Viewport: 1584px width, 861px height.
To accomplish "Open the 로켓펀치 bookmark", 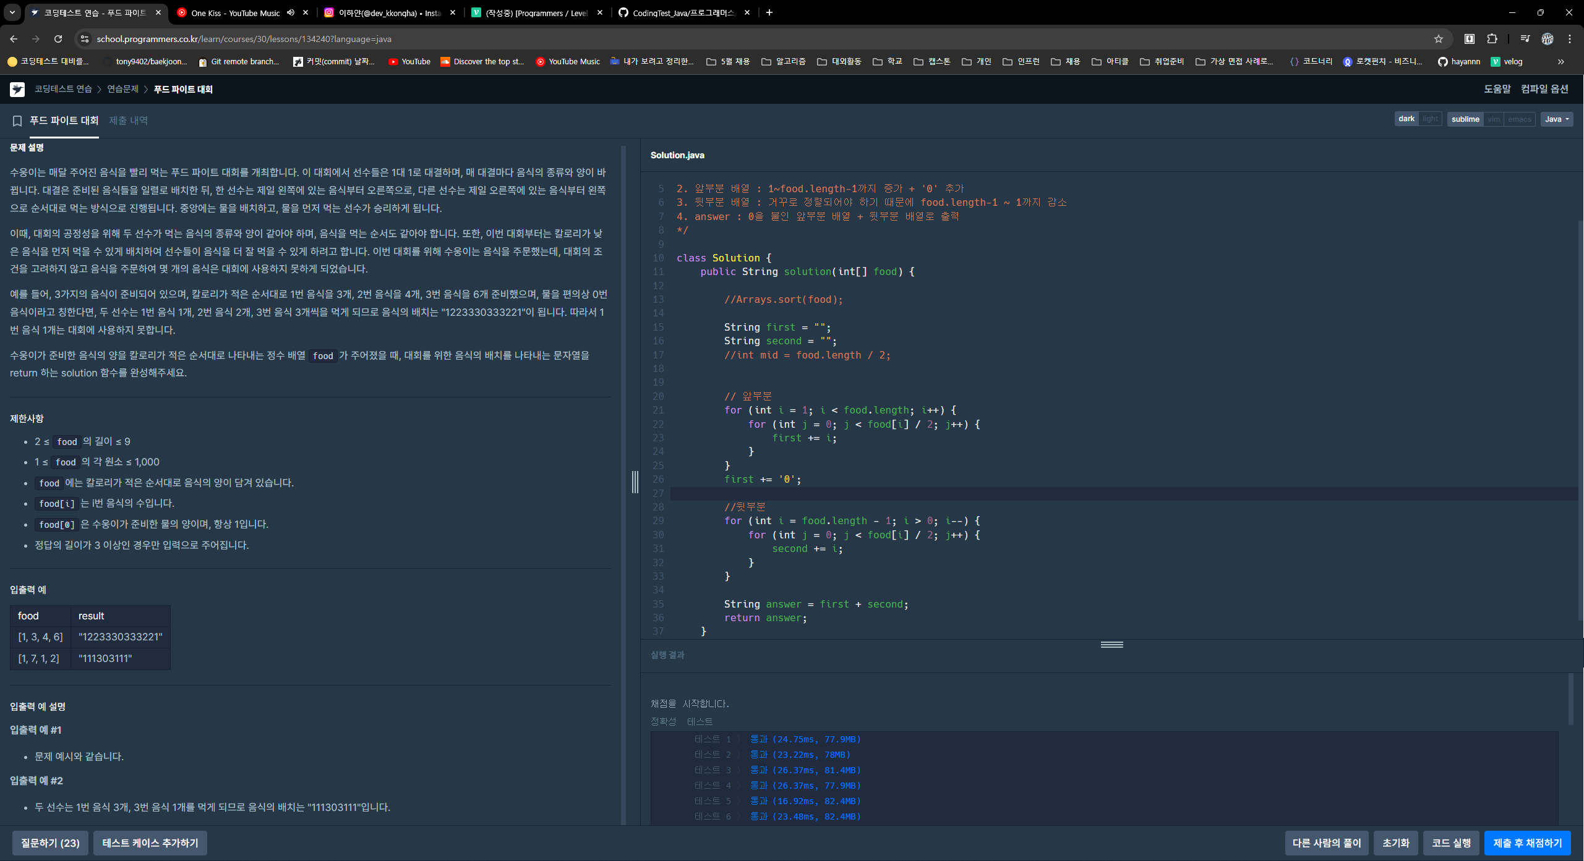I will point(1383,62).
